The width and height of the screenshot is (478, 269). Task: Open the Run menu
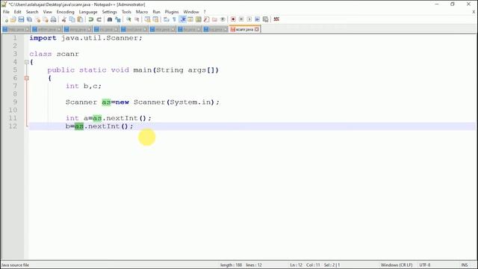156,12
